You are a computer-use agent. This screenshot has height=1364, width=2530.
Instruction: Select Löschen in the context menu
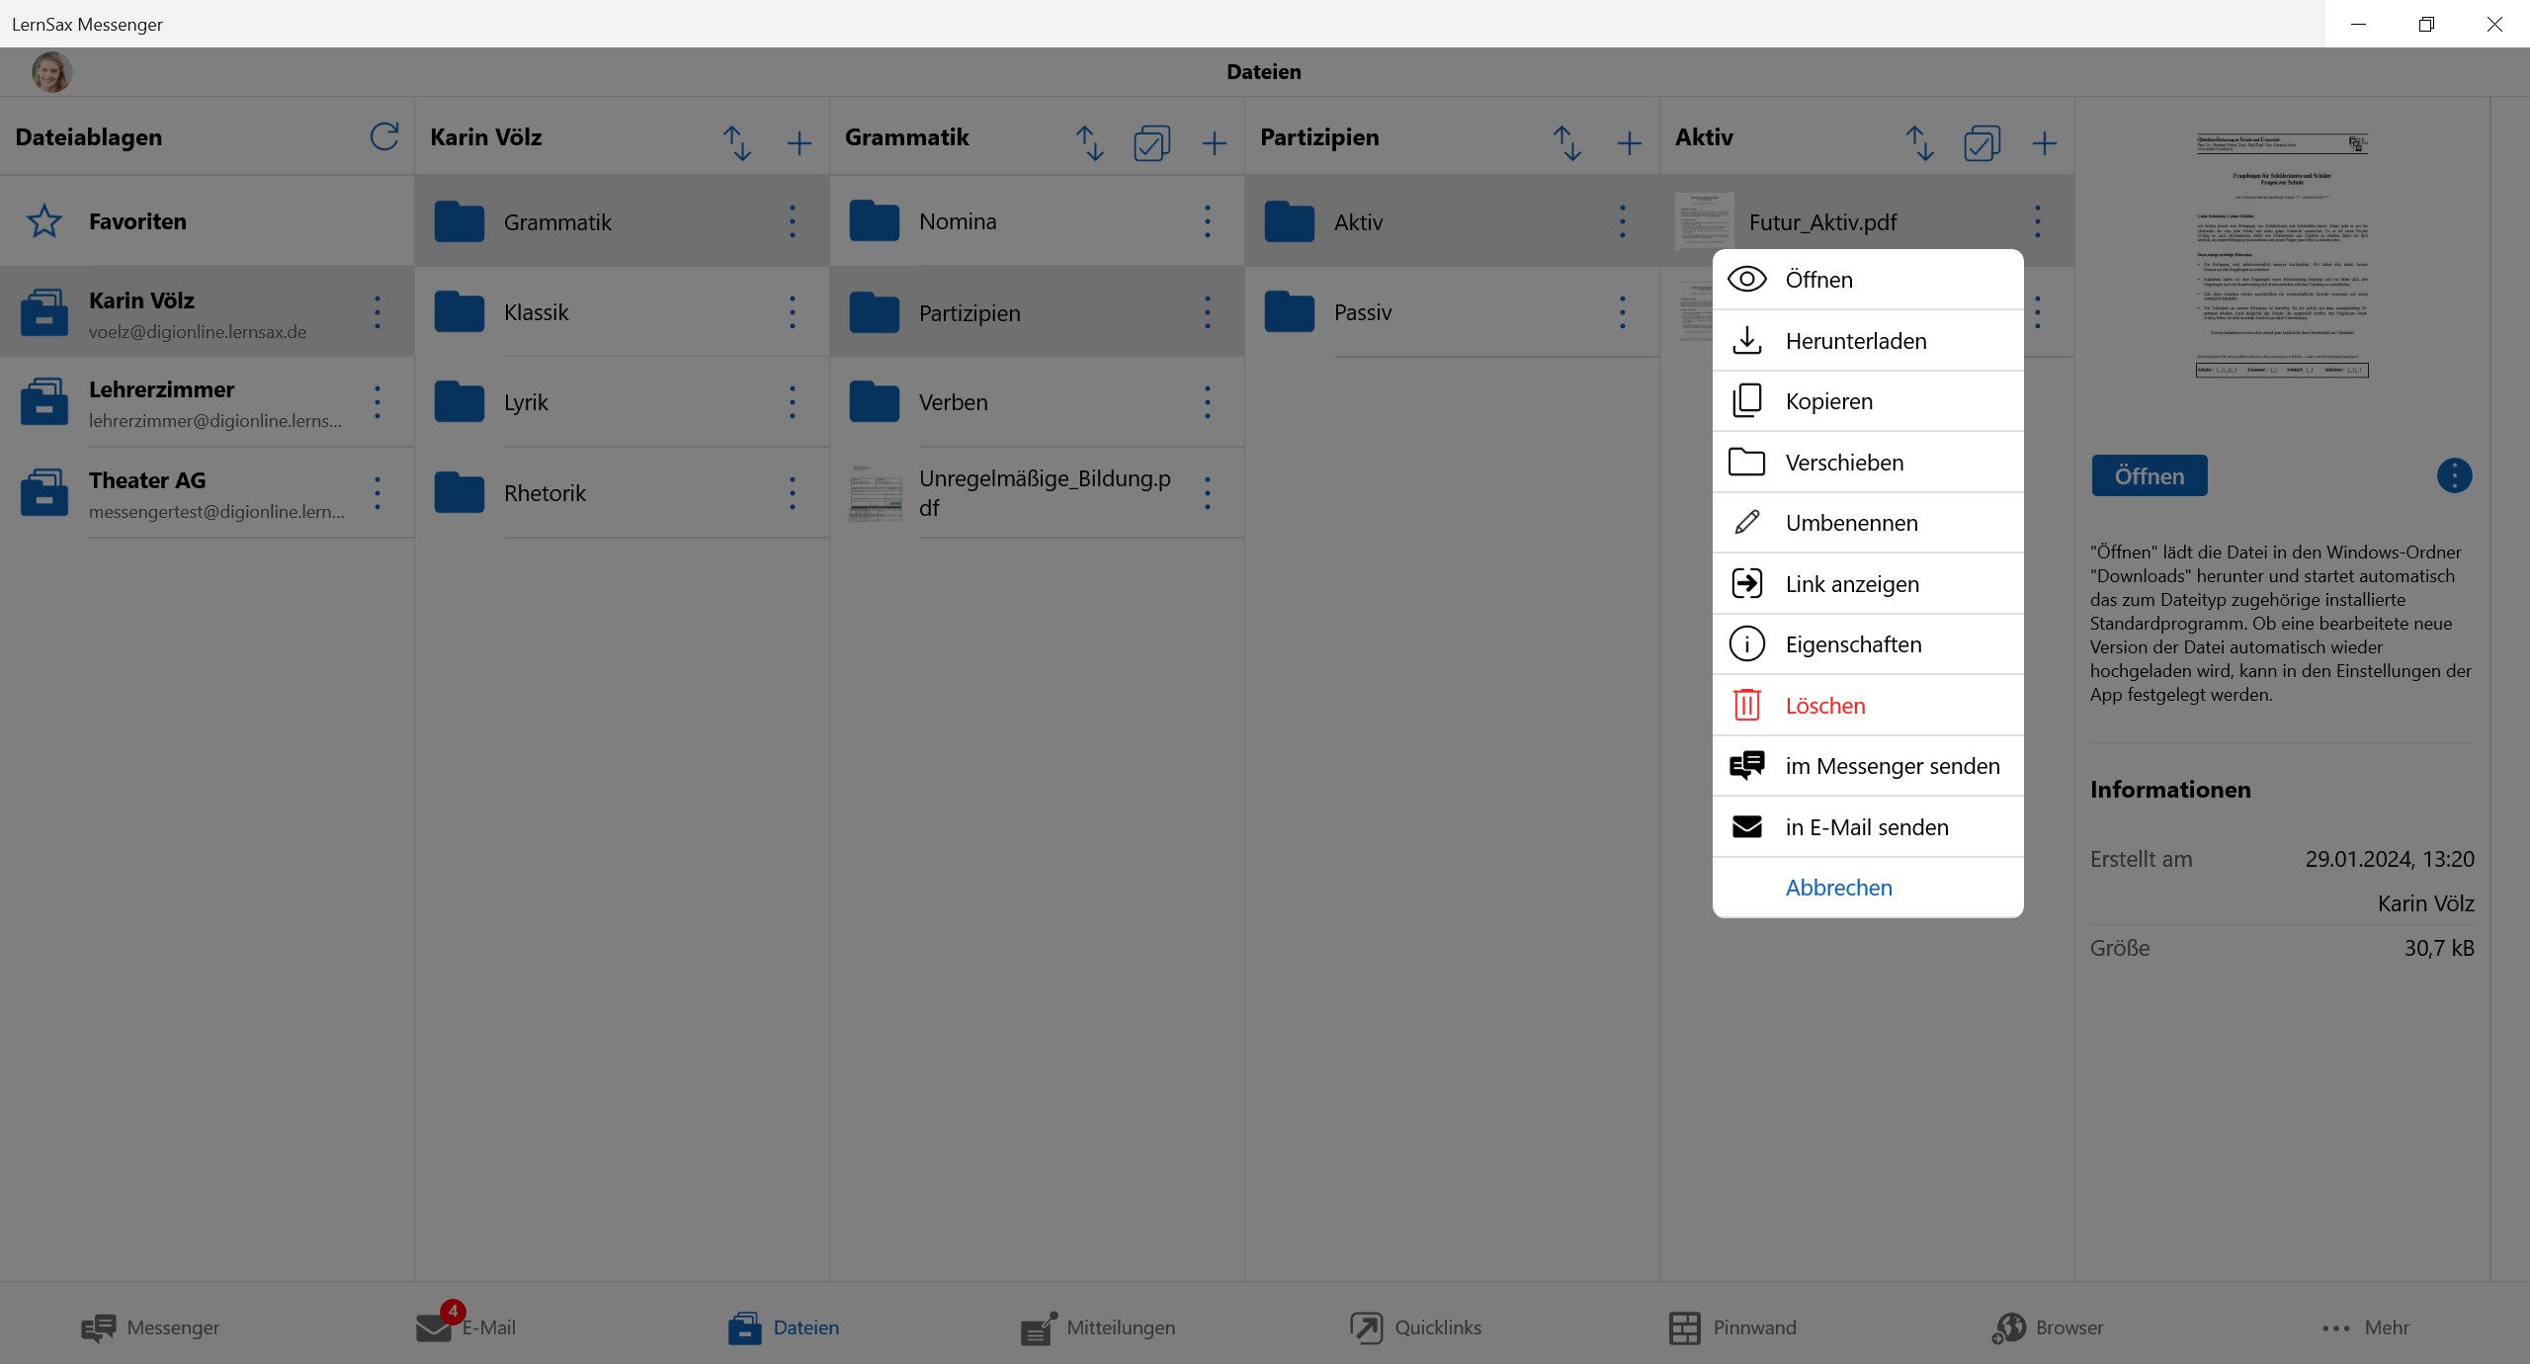coord(1824,706)
